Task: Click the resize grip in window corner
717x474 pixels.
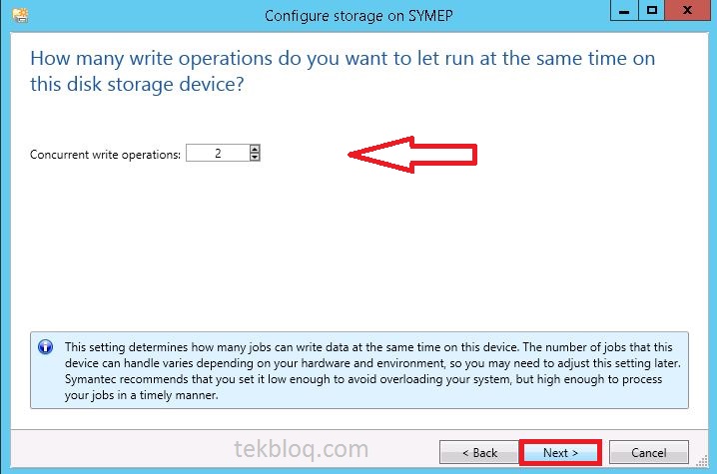Action: pos(702,462)
